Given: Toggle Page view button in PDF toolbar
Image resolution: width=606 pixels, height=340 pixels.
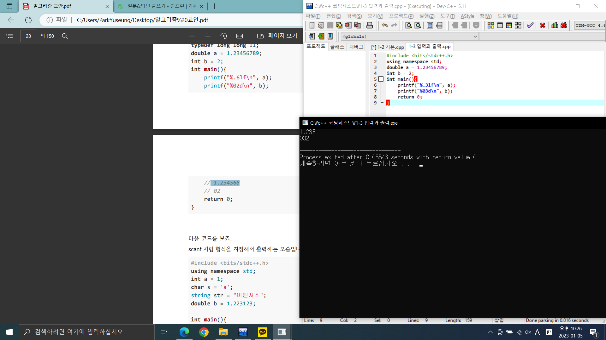Looking at the screenshot, I should (277, 36).
